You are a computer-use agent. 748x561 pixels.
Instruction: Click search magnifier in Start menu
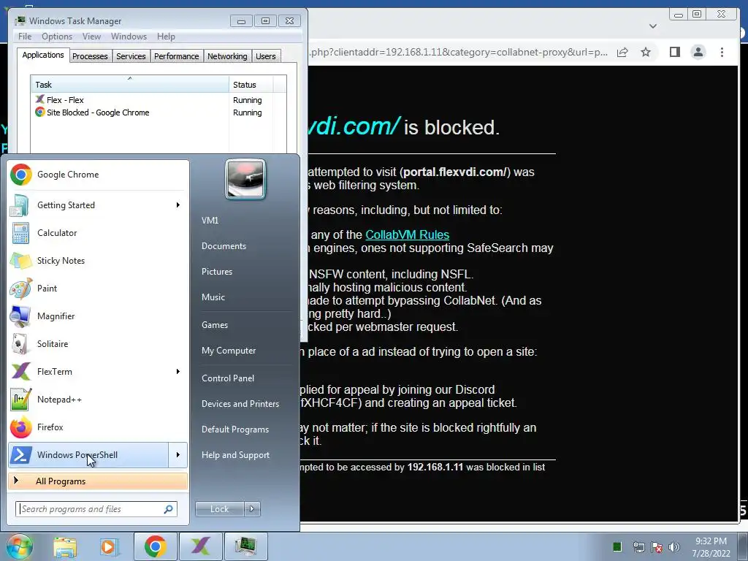pyautogui.click(x=169, y=509)
